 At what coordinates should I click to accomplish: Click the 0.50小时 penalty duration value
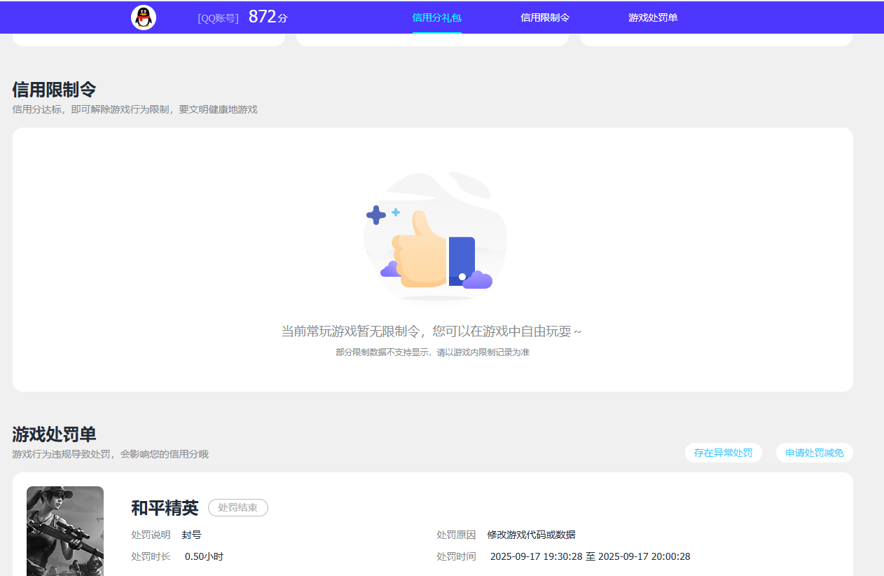click(x=204, y=556)
